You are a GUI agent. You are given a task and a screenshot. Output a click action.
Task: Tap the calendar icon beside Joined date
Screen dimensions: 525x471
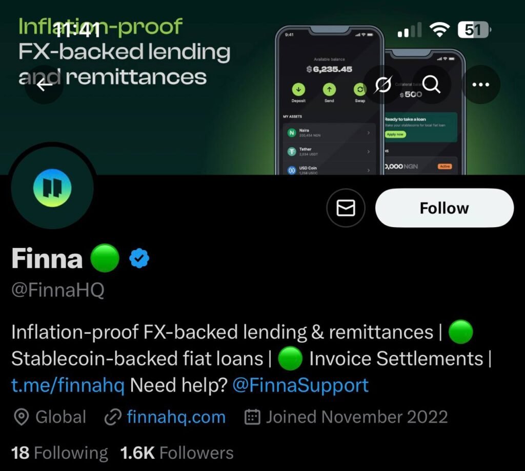(x=252, y=417)
